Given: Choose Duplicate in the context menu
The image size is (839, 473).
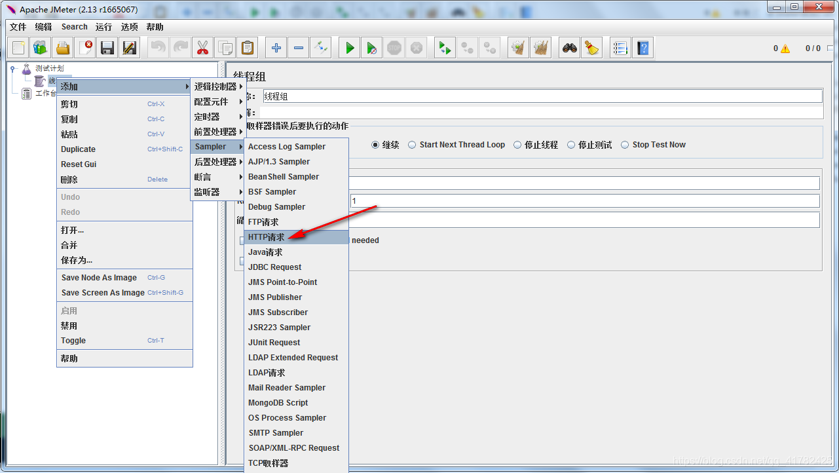Looking at the screenshot, I should coord(124,149).
